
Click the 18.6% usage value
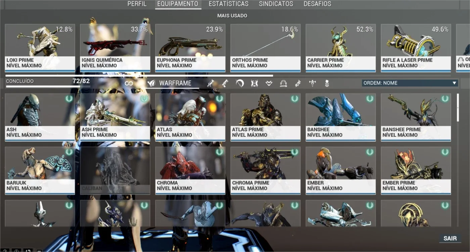coord(290,30)
